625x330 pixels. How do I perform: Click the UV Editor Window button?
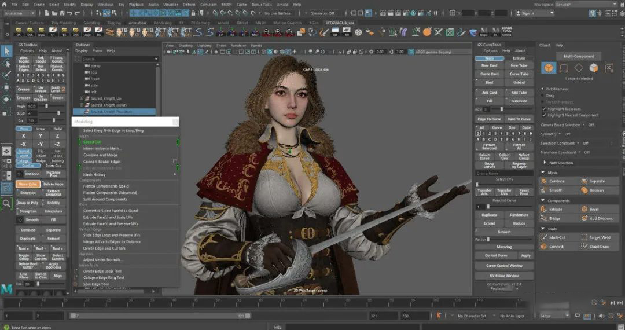coord(504,276)
